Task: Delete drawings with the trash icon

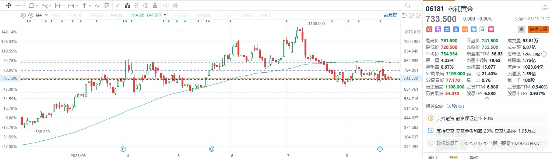Action: 155,6
